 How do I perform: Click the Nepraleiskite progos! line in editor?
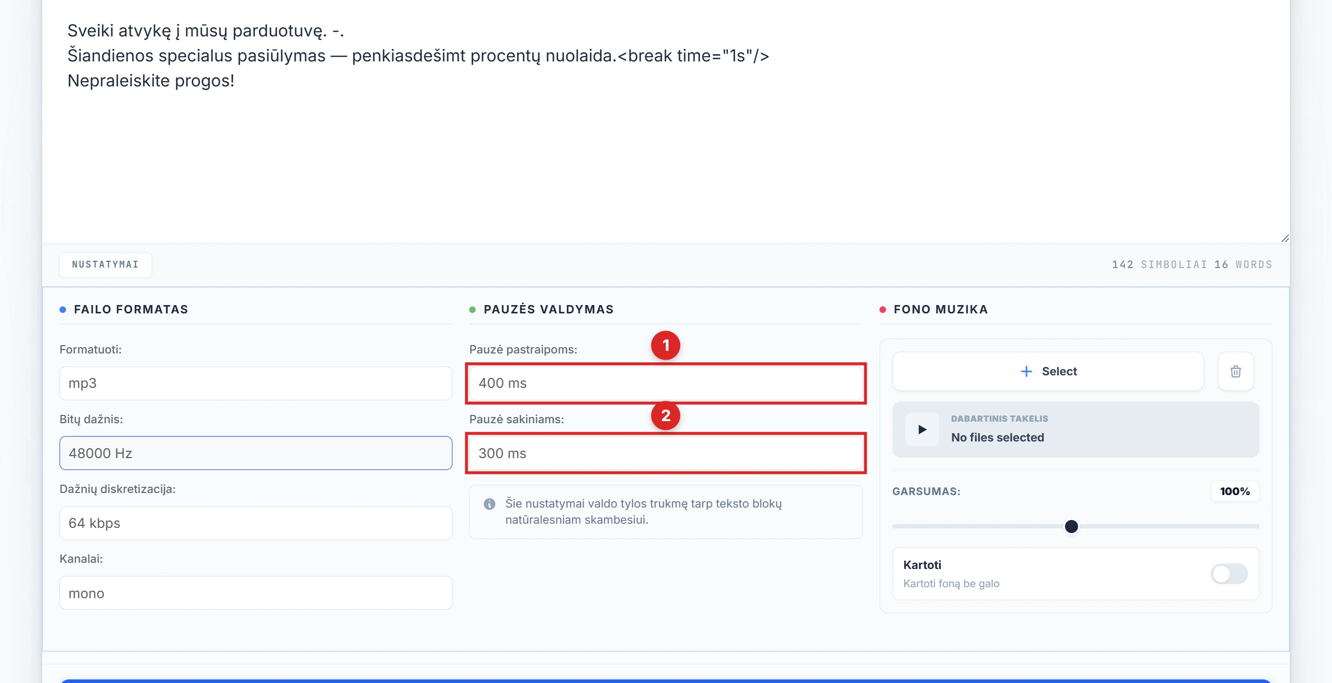[151, 81]
